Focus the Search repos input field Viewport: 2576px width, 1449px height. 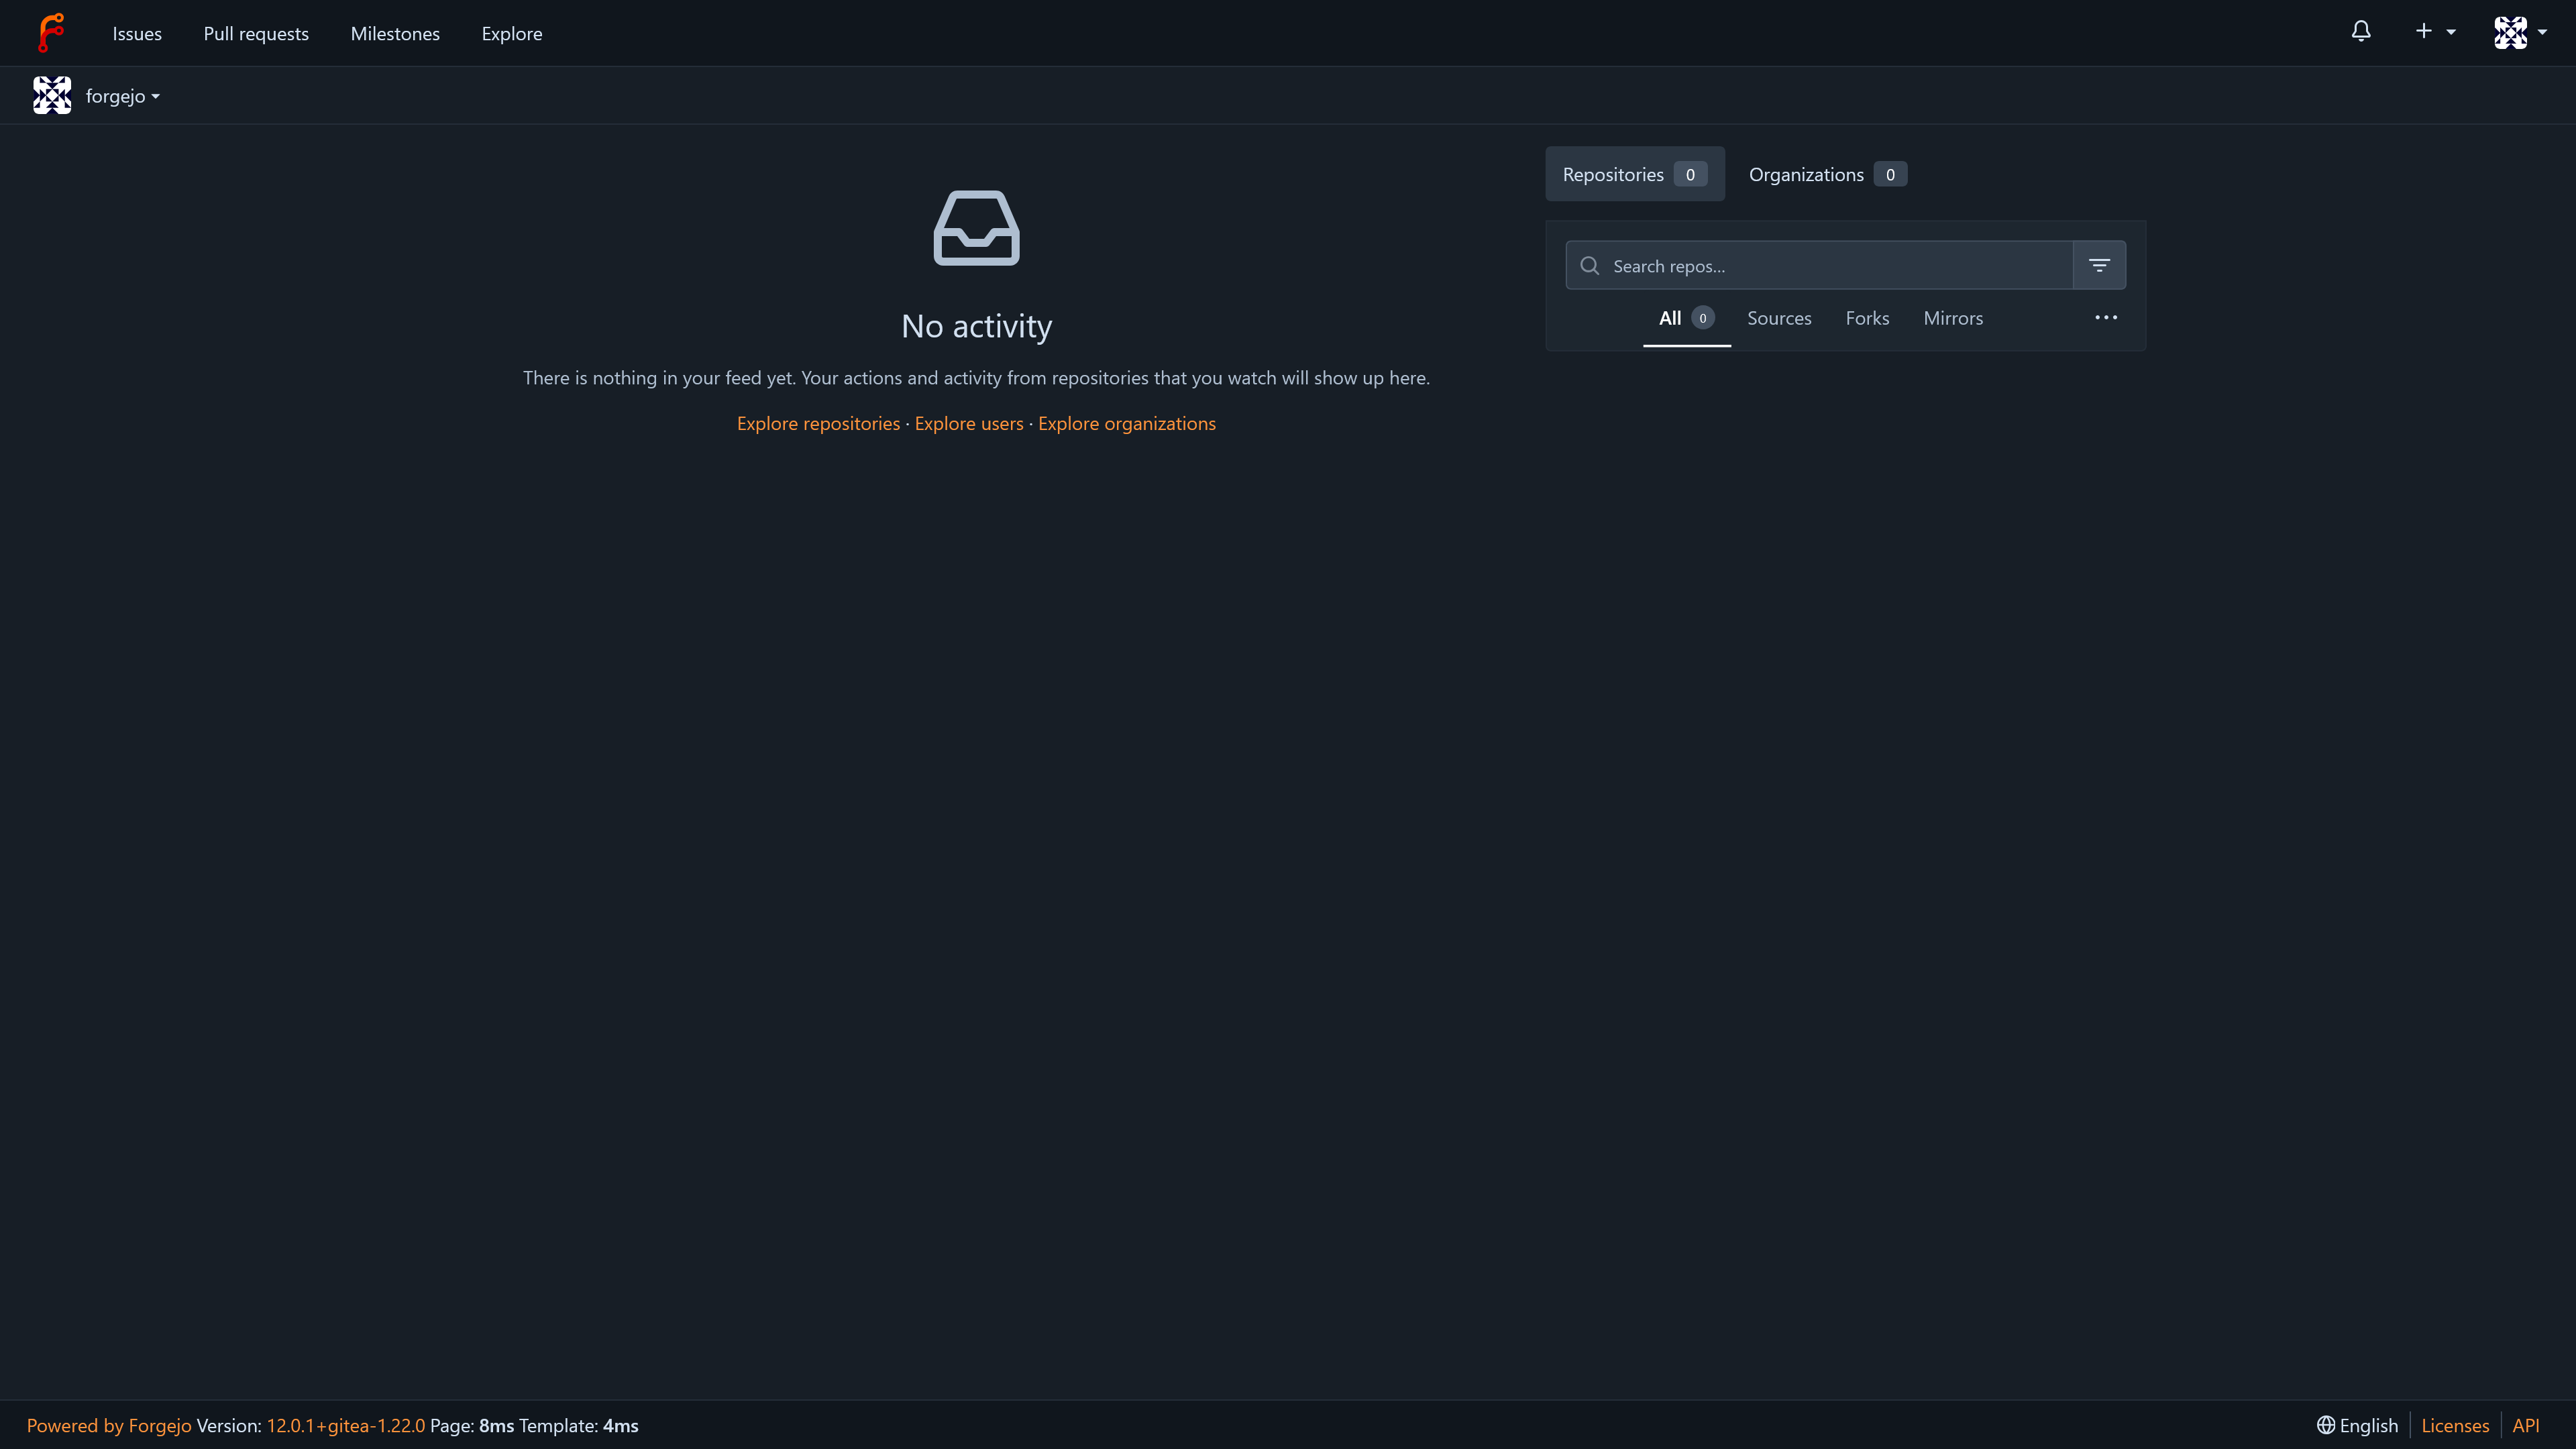tap(1819, 265)
